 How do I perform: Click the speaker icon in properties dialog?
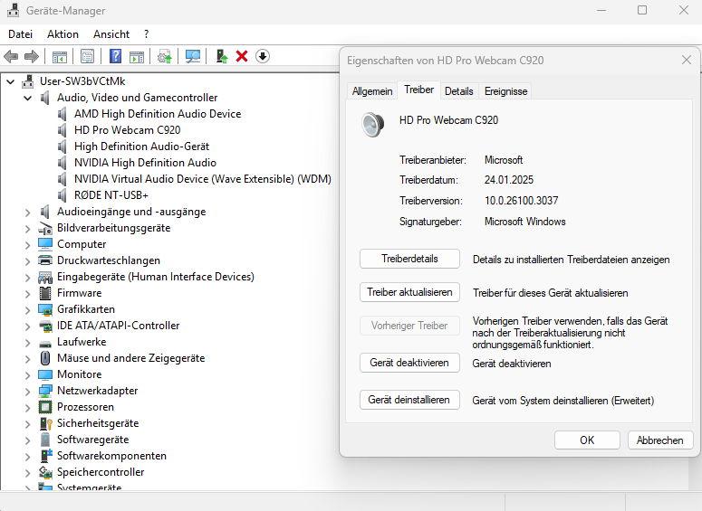click(x=372, y=124)
